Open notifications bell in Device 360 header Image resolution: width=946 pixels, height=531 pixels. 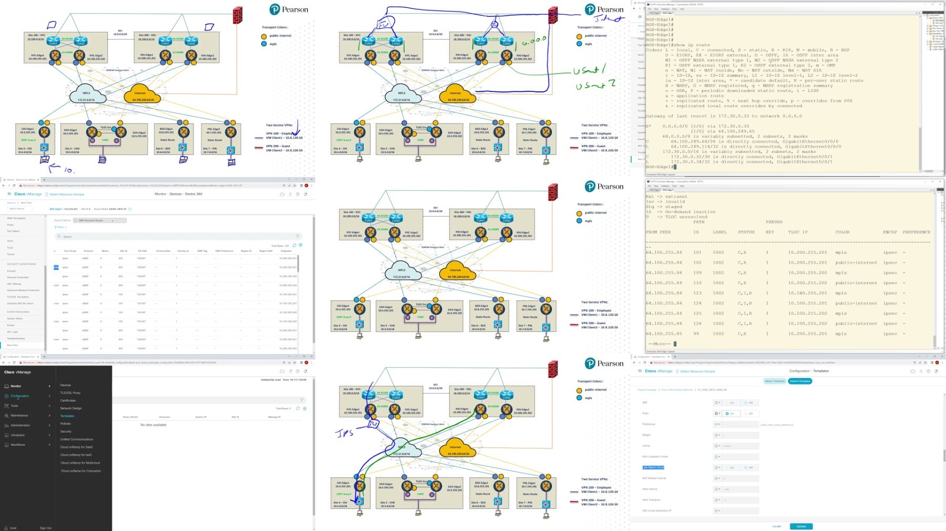(x=306, y=194)
